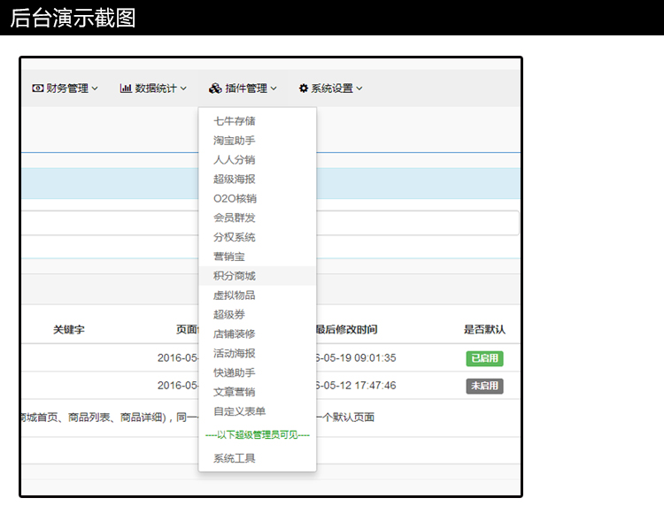Image resolution: width=664 pixels, height=506 pixels.
Task: Open the 财务管理 menu
Action: 66,88
